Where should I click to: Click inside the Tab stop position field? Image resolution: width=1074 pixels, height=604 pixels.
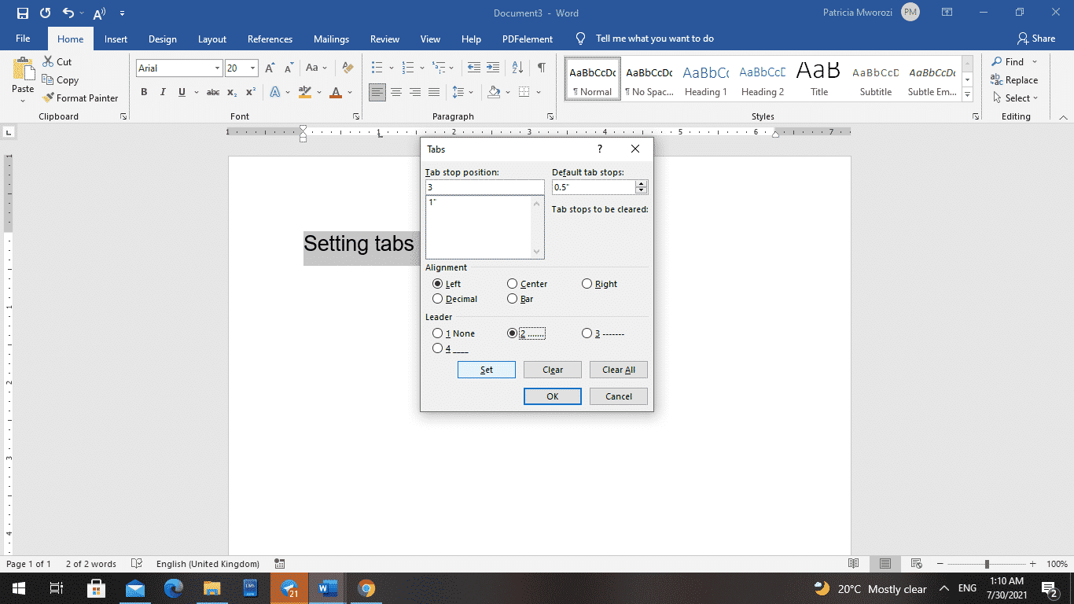tap(484, 187)
